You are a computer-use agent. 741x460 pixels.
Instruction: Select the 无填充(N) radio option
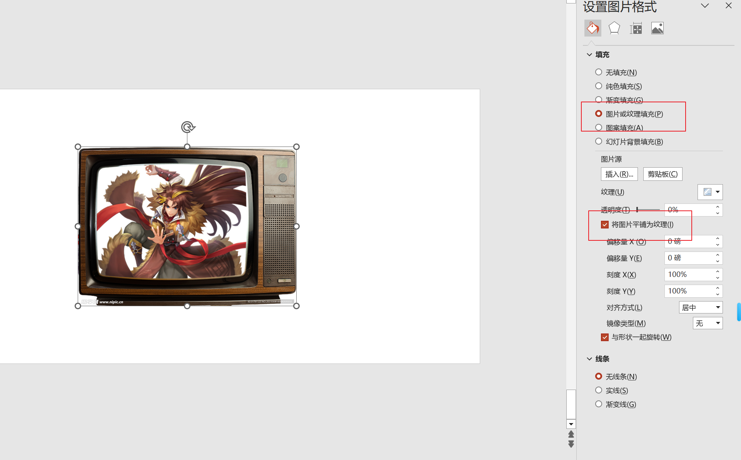[x=599, y=72]
